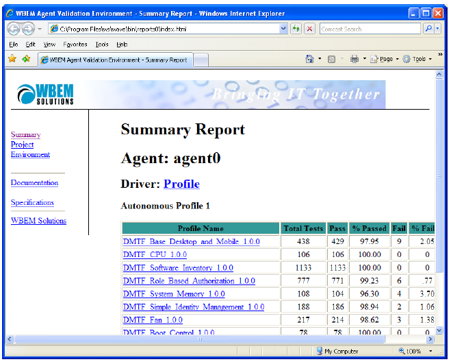Open the Tools gear toolbar menu

(417, 59)
